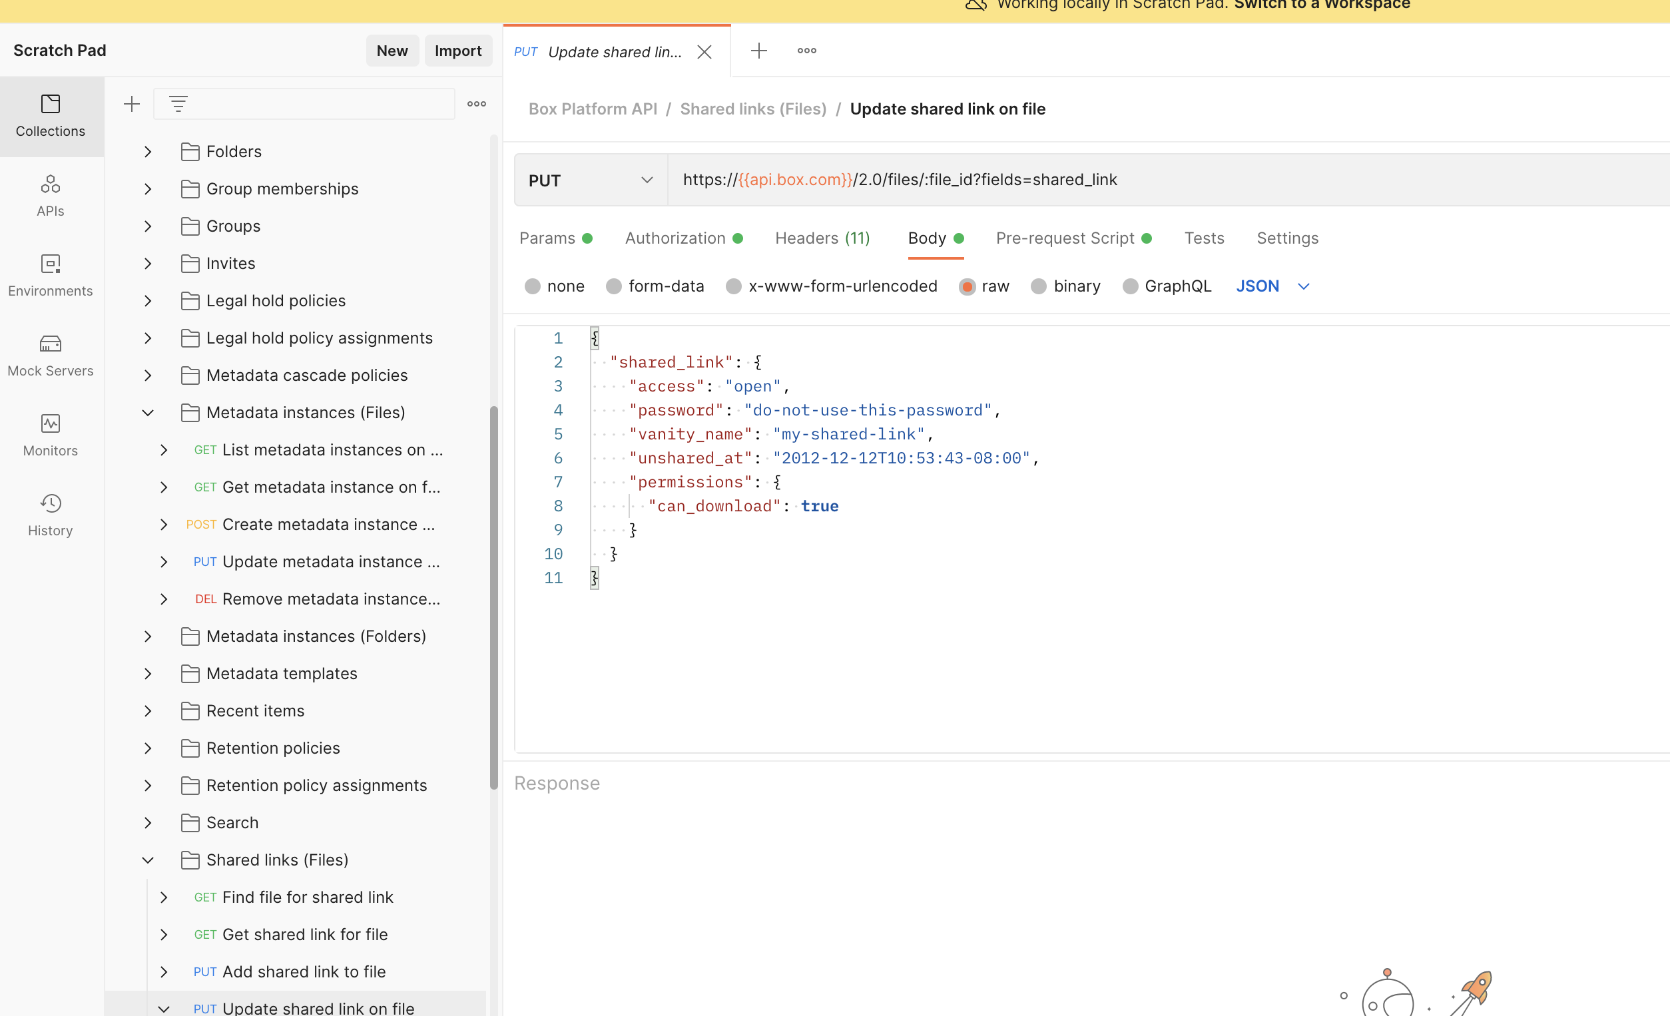Open the request History panel
The height and width of the screenshot is (1016, 1670).
[x=50, y=515]
